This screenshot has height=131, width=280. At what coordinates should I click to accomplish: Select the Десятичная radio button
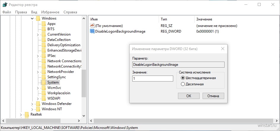[x=183, y=84]
